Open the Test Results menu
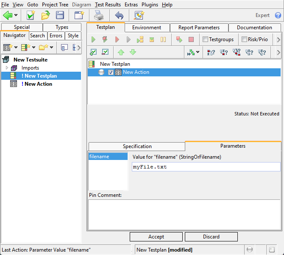 (x=108, y=5)
